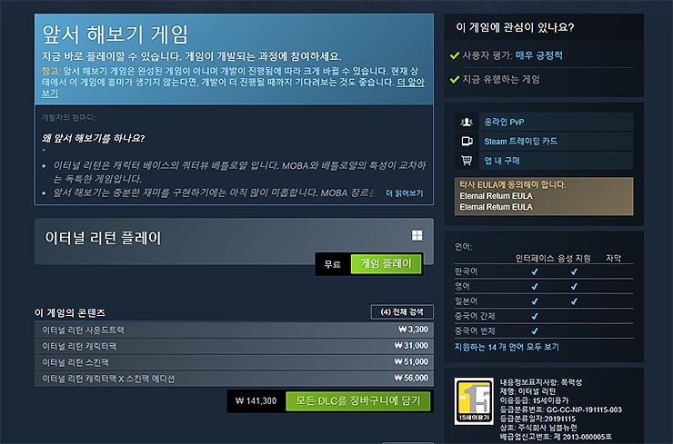673x444 pixels.
Task: Click the 한국어 interface checkmark
Action: pyautogui.click(x=535, y=271)
